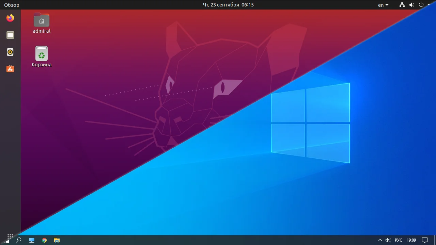
Task: Launch Google Chrome from the taskbar
Action: pos(44,240)
